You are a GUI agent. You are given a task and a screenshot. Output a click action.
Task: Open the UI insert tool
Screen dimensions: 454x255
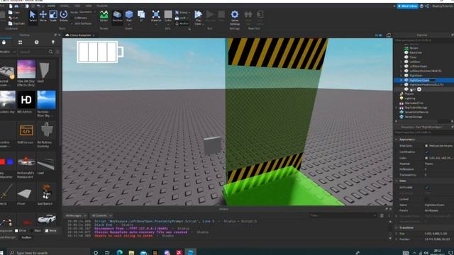point(141,16)
